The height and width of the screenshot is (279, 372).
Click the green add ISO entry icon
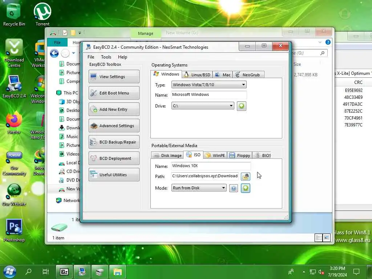pyautogui.click(x=245, y=188)
